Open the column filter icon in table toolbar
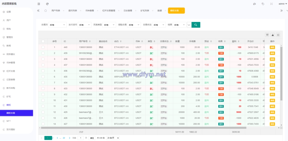 point(267,35)
